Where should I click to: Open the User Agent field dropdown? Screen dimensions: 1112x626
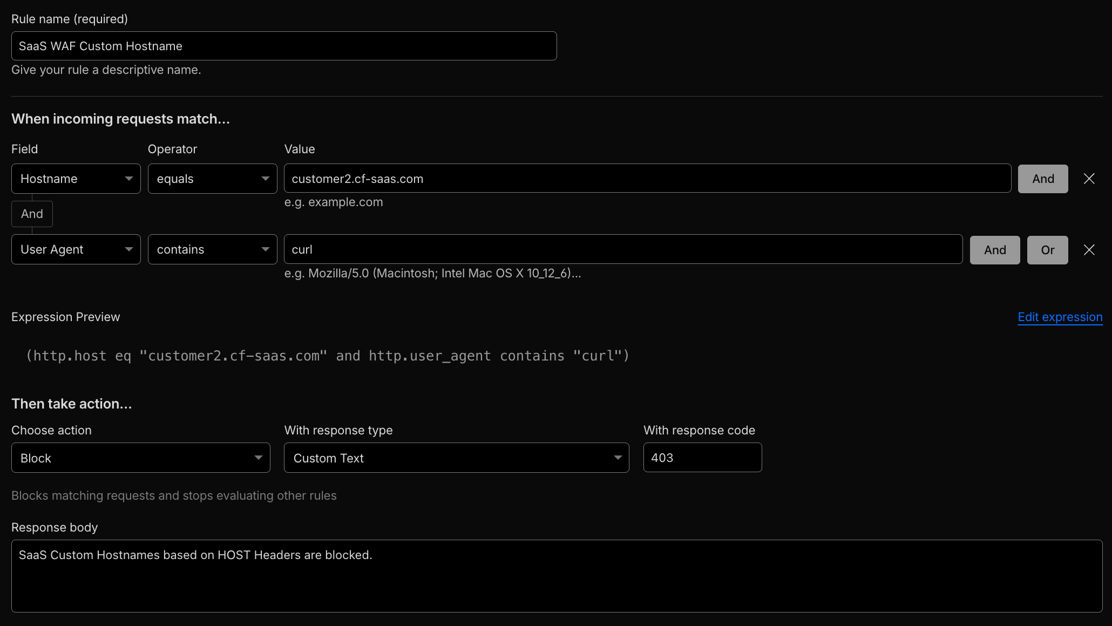pyautogui.click(x=76, y=249)
